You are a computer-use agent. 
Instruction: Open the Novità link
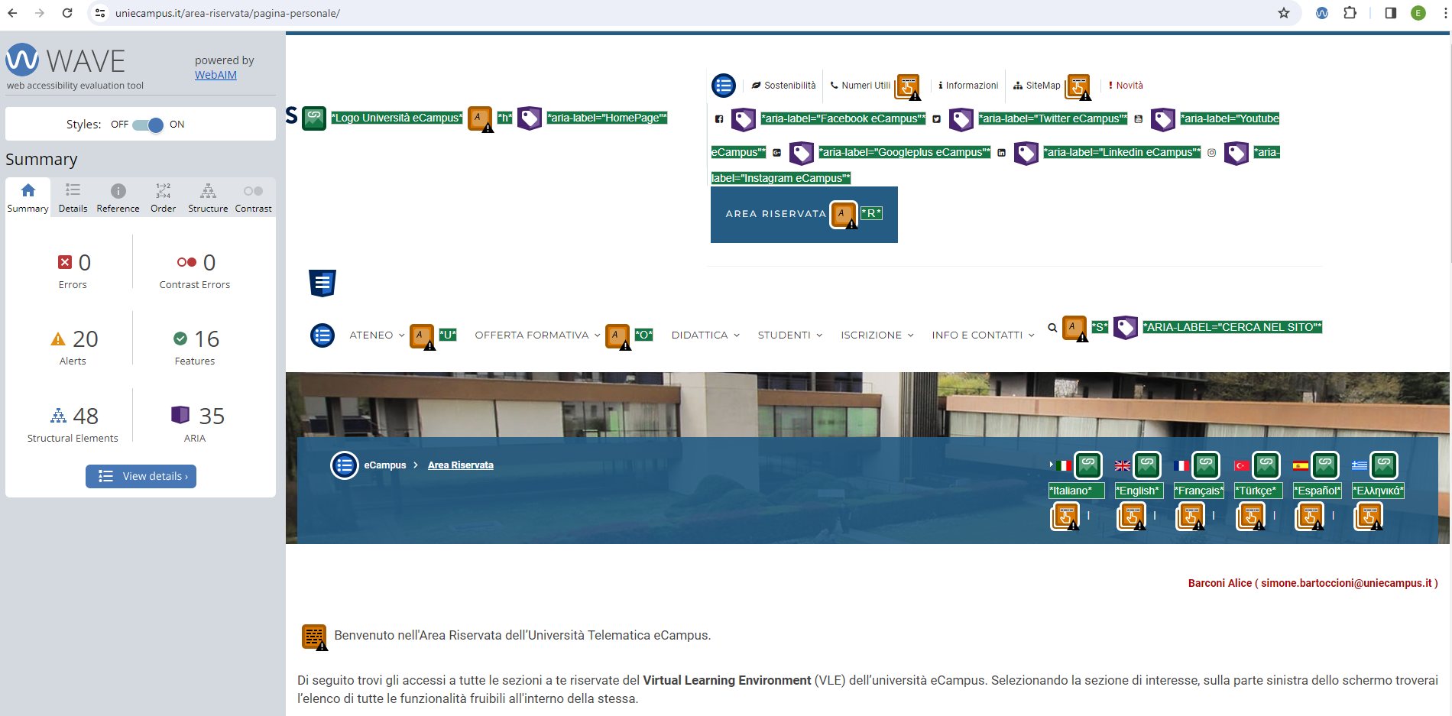coord(1126,86)
